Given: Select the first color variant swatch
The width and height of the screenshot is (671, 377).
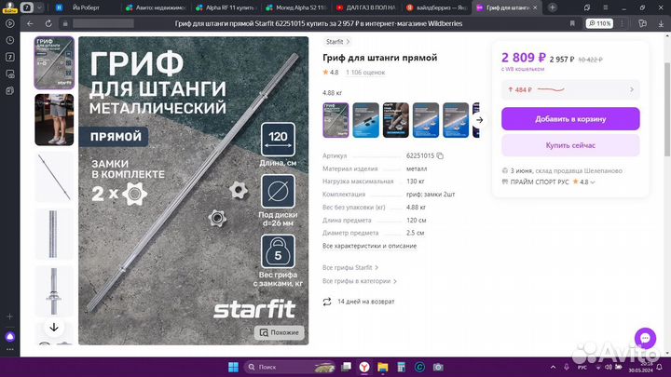Looking at the screenshot, I should (x=335, y=120).
